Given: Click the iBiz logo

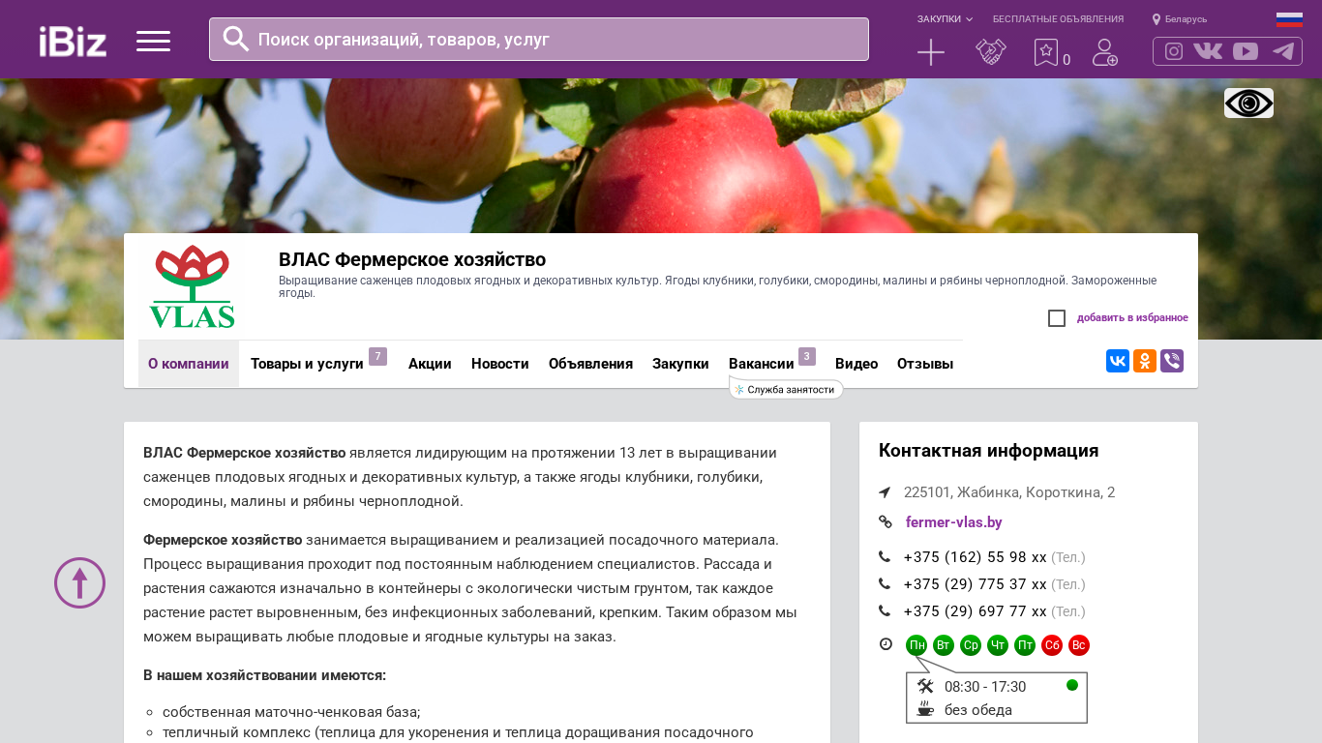Looking at the screenshot, I should coord(73,41).
